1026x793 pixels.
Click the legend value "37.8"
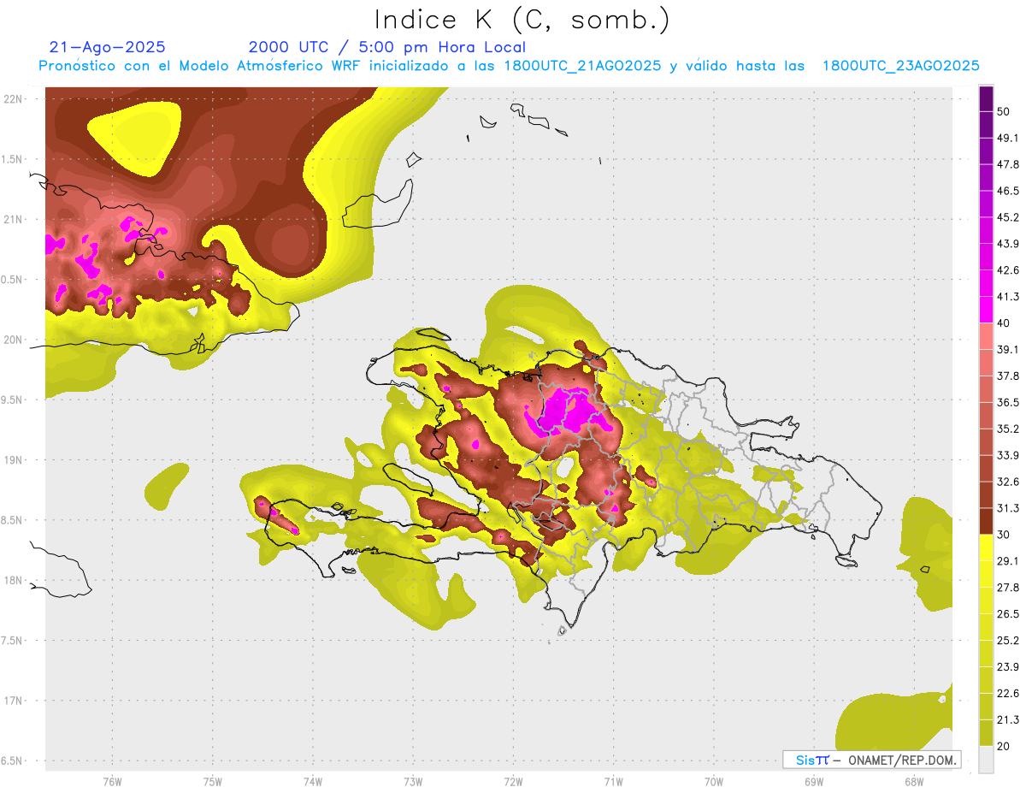pos(1008,376)
